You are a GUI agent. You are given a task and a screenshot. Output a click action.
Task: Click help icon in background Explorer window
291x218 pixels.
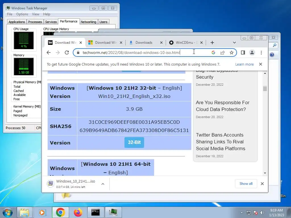(x=272, y=55)
